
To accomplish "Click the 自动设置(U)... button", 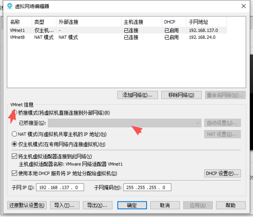I will [222, 123].
